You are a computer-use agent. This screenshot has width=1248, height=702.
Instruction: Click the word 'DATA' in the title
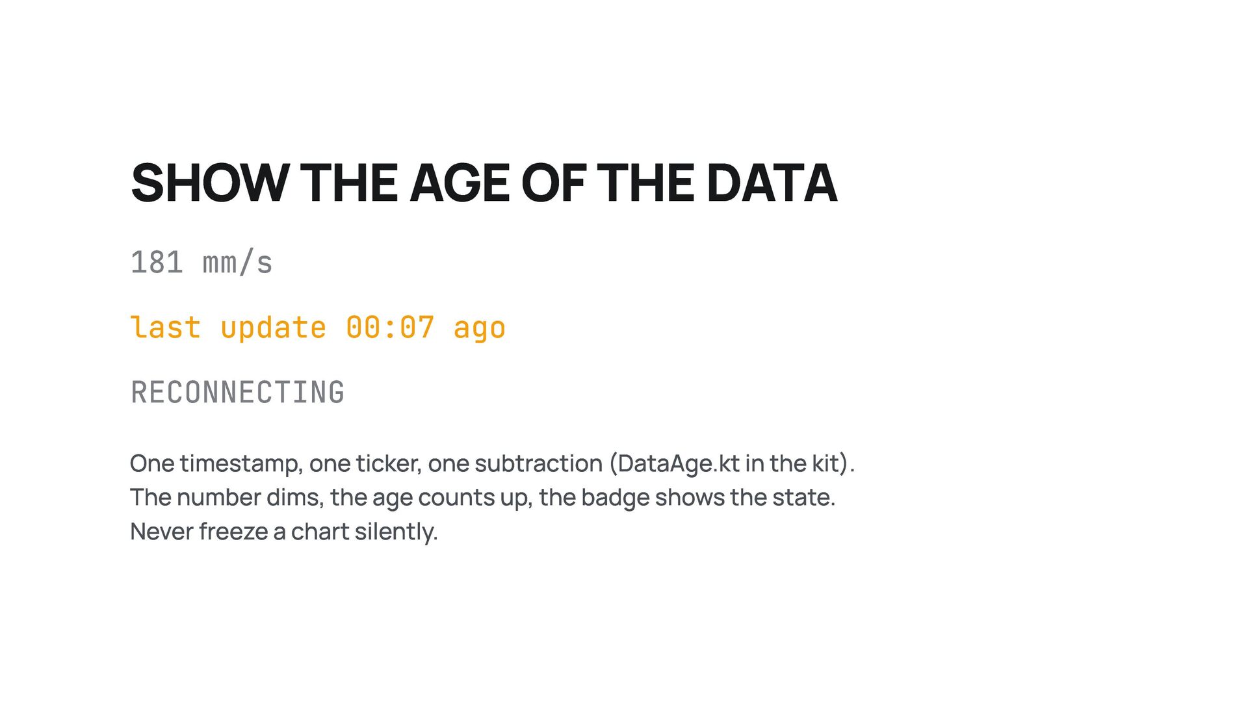tap(772, 183)
